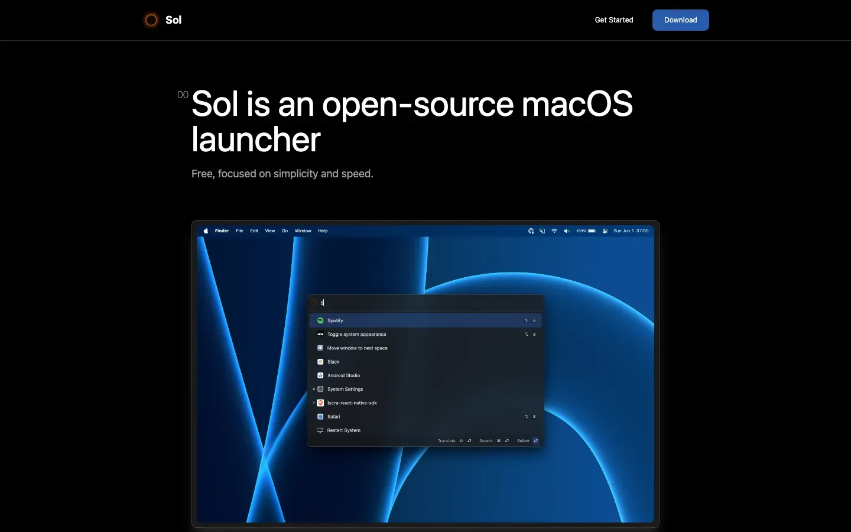Click the Android Studio app icon

coord(320,375)
